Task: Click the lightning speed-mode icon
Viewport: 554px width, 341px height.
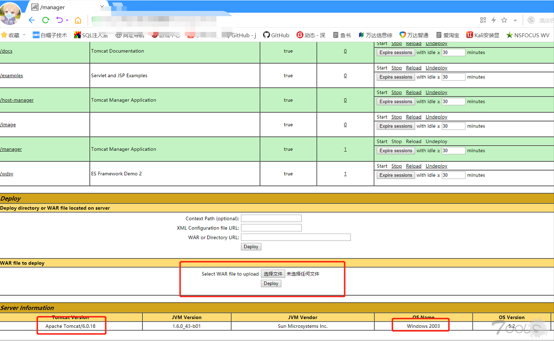Action: click(x=494, y=20)
